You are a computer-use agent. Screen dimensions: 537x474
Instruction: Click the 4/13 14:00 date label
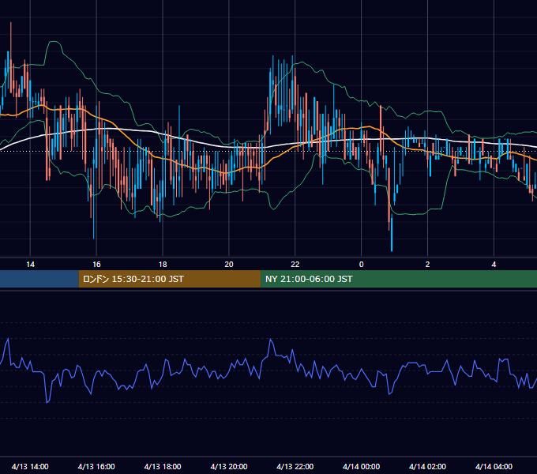(x=30, y=466)
